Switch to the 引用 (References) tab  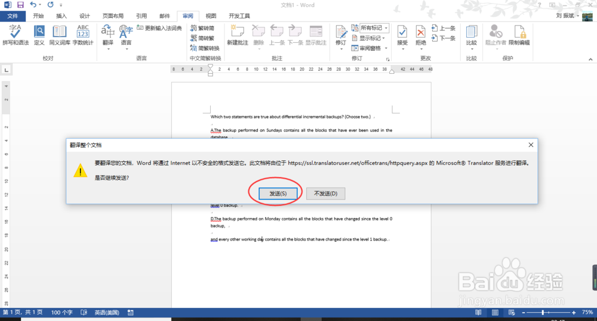(141, 16)
